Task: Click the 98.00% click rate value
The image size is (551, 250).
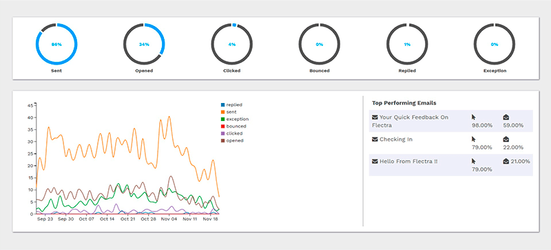Action: [481, 125]
